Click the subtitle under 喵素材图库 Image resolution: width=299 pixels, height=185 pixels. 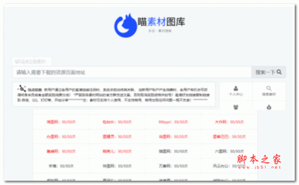[x=160, y=31]
